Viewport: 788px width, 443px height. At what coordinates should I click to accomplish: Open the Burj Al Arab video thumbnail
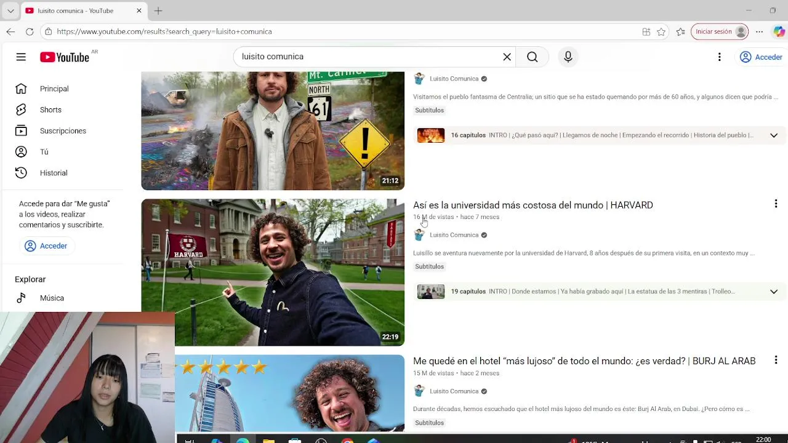pos(290,393)
